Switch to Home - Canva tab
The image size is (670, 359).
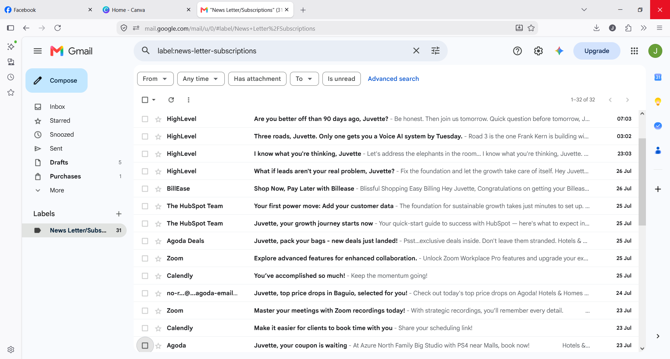pos(147,10)
